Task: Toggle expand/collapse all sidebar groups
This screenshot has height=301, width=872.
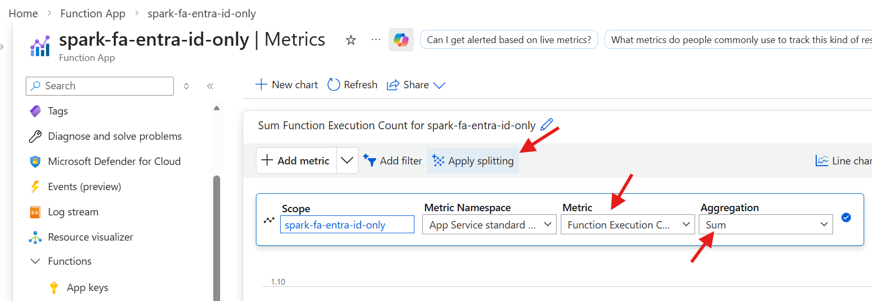Action: (186, 86)
